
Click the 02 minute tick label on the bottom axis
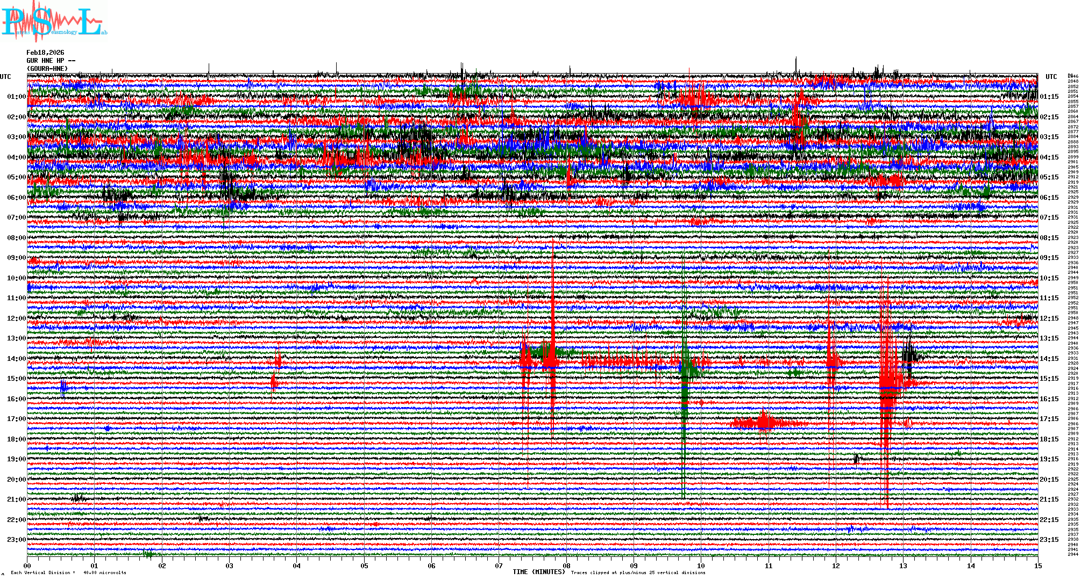pos(162,565)
